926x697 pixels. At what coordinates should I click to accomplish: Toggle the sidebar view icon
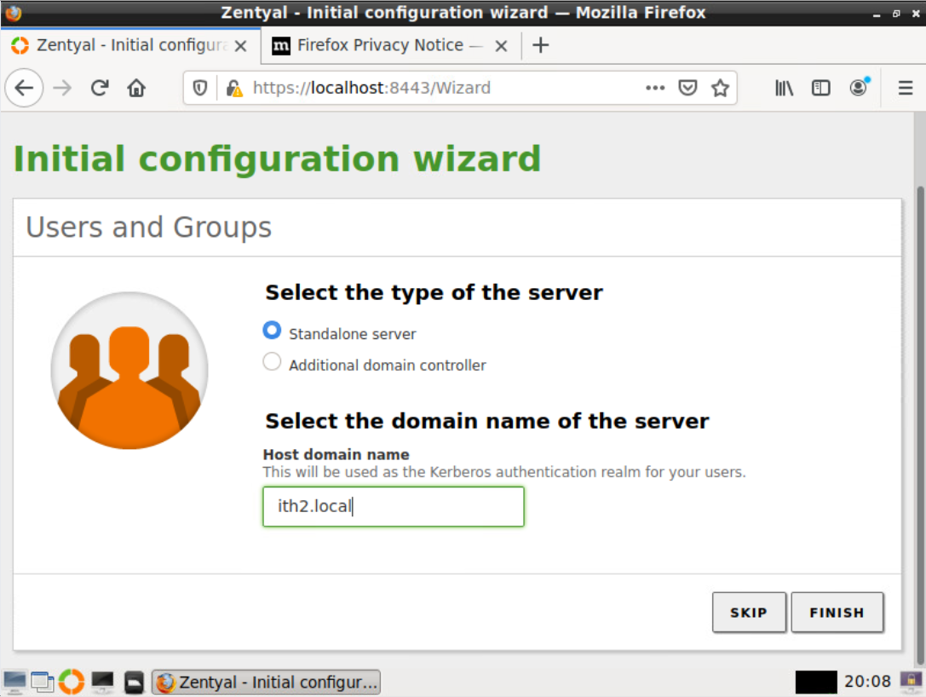tap(821, 88)
